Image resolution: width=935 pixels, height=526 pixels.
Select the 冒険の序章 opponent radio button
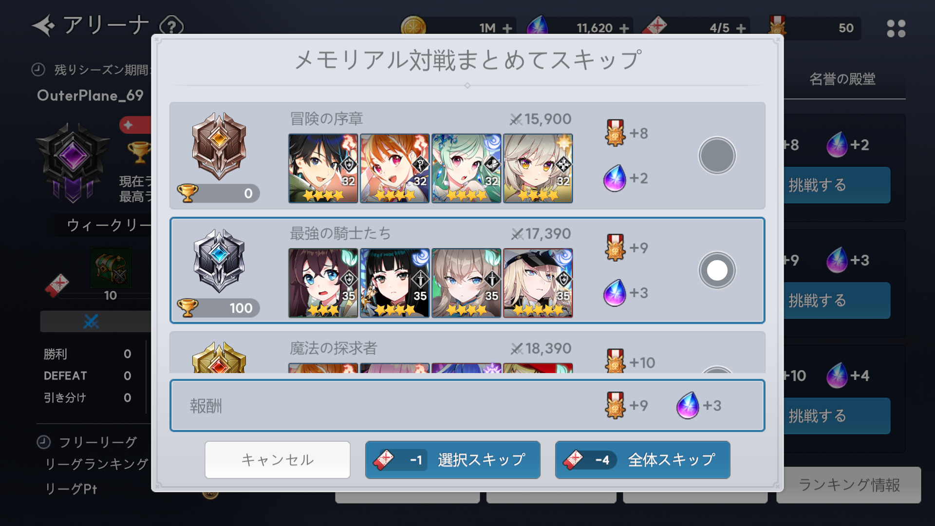717,155
